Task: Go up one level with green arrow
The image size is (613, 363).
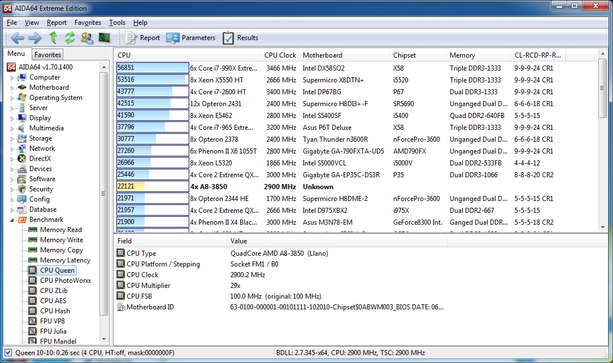Action: pos(53,38)
